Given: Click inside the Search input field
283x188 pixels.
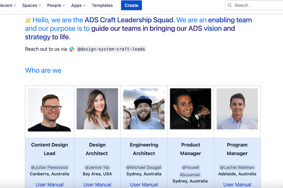Looking at the screenshot, I should coord(251,5).
